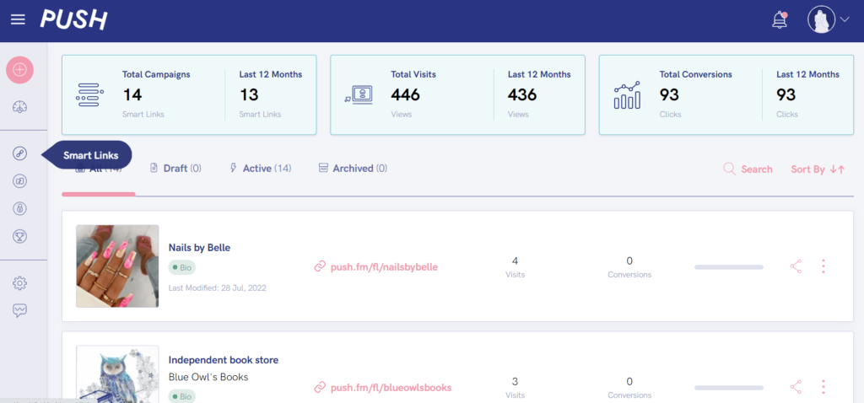The height and width of the screenshot is (403, 864).
Task: Open the Nails by Belle campaign title
Action: [x=199, y=248]
